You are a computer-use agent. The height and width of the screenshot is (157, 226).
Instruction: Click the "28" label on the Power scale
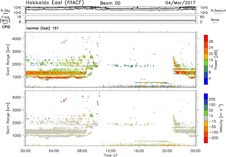(211, 41)
